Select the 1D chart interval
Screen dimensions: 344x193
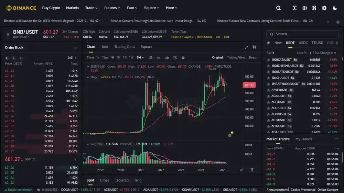pyautogui.click(x=125, y=58)
